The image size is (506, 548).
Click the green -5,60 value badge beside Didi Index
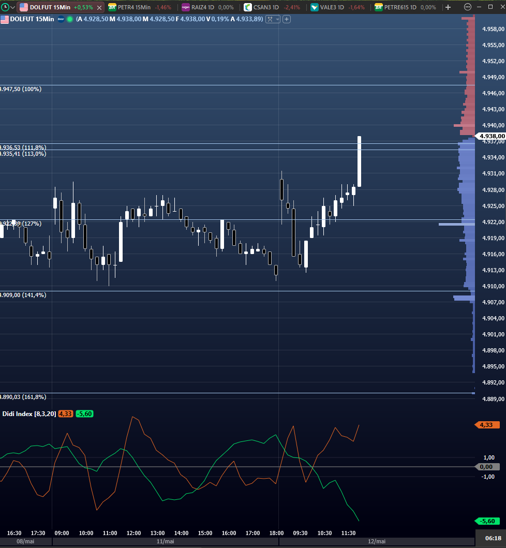(84, 414)
